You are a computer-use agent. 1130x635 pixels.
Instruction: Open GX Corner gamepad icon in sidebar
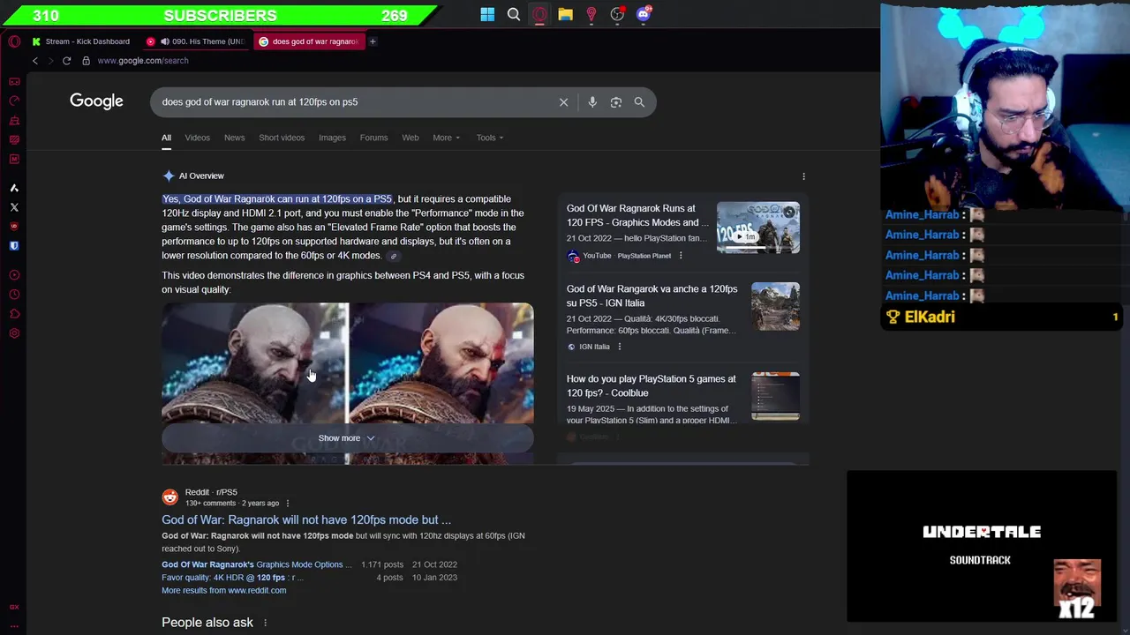(14, 81)
